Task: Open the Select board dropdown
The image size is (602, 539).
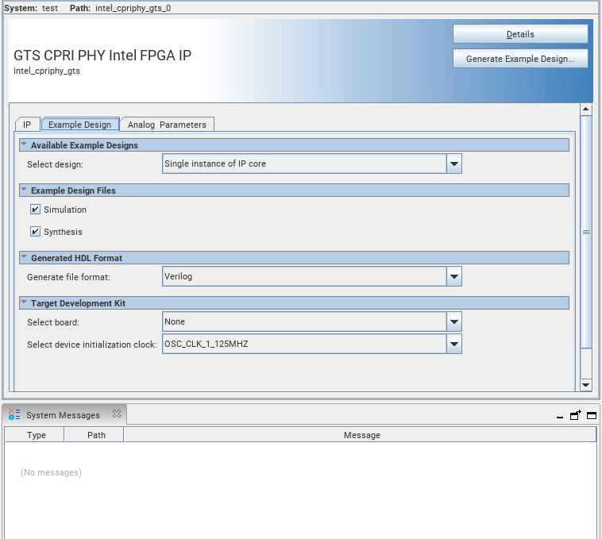Action: (454, 321)
